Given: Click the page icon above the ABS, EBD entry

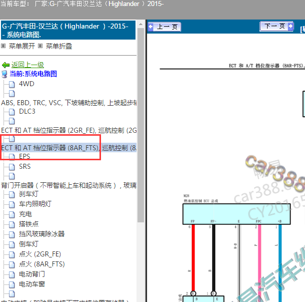Looking at the screenshot, I should [11, 94].
